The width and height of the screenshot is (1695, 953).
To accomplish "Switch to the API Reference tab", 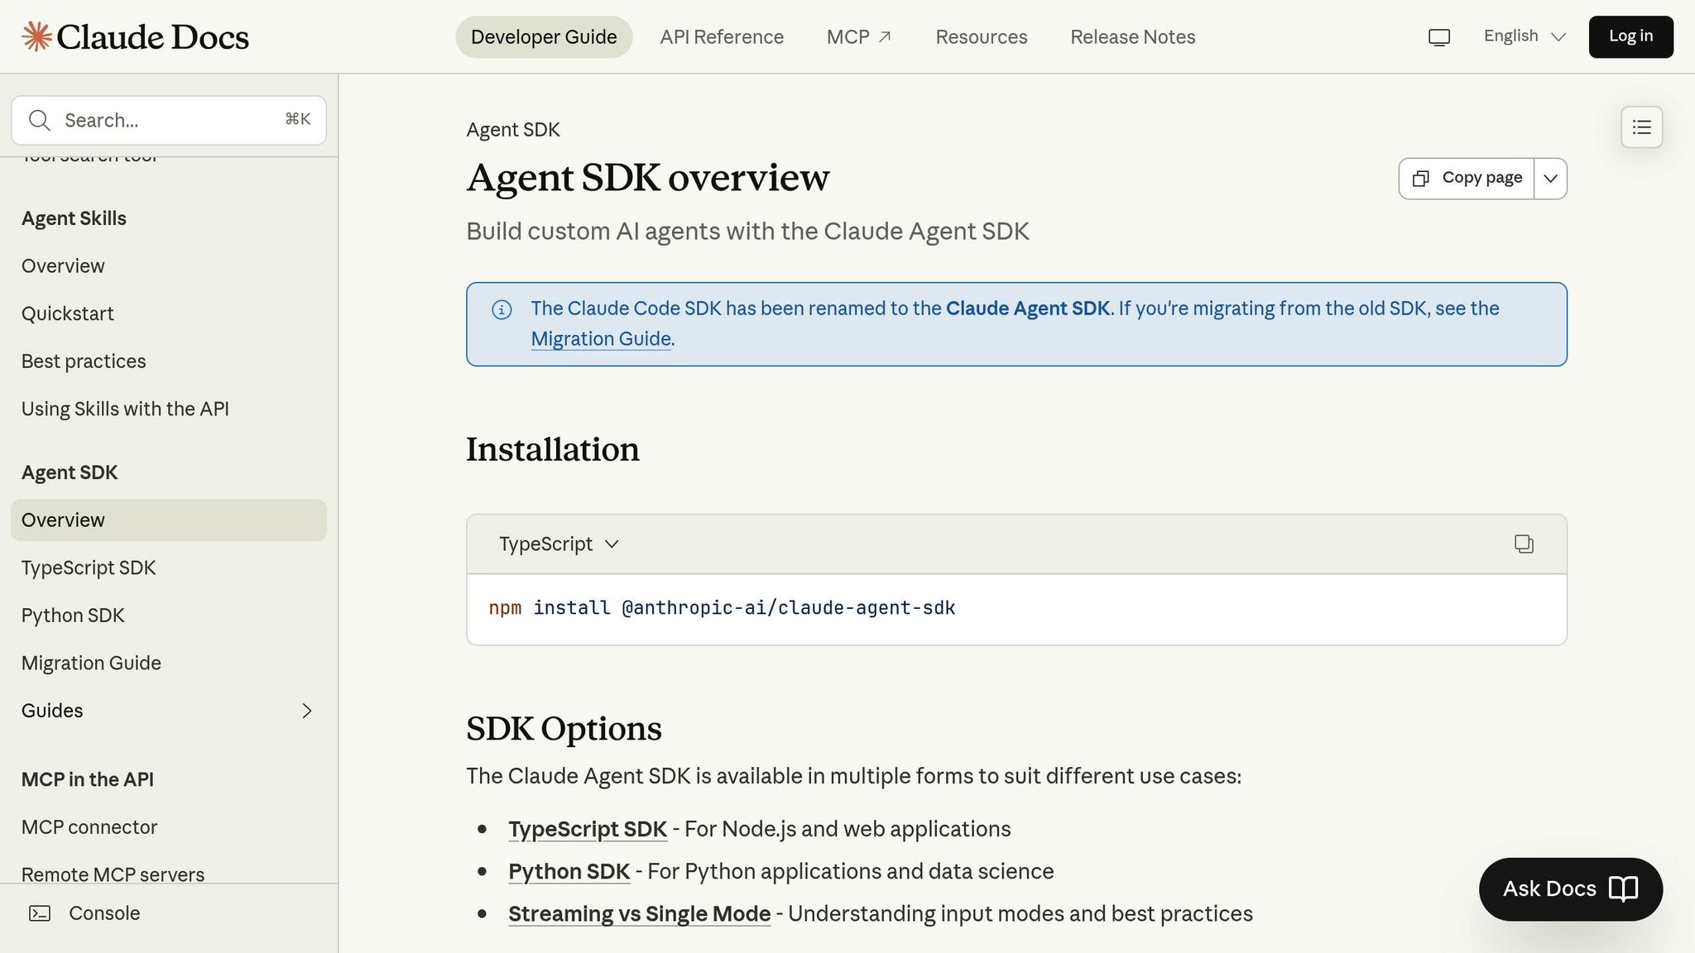I will (721, 37).
